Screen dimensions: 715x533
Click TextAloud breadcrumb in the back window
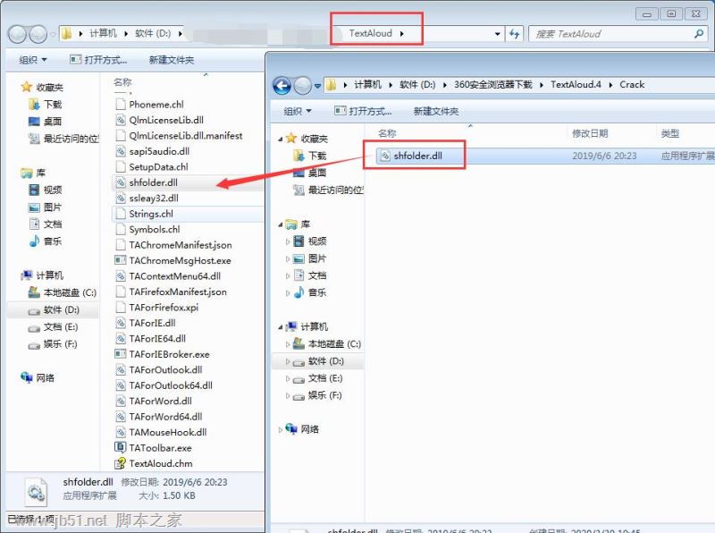tap(370, 33)
